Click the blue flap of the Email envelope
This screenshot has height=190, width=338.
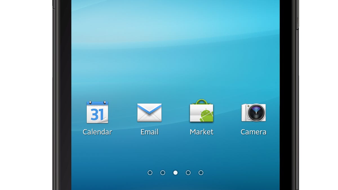pos(149,108)
